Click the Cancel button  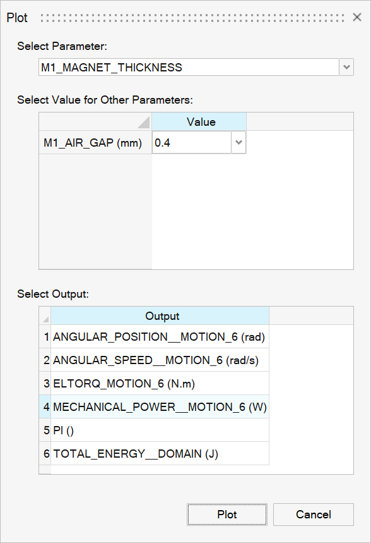click(x=313, y=515)
